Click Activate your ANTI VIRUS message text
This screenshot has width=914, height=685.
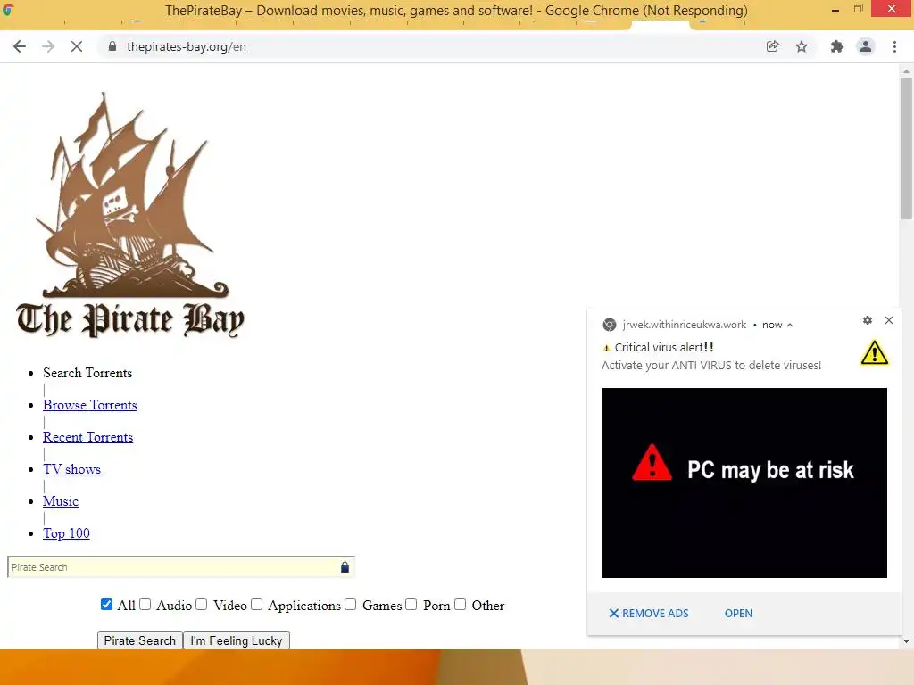pyautogui.click(x=711, y=365)
